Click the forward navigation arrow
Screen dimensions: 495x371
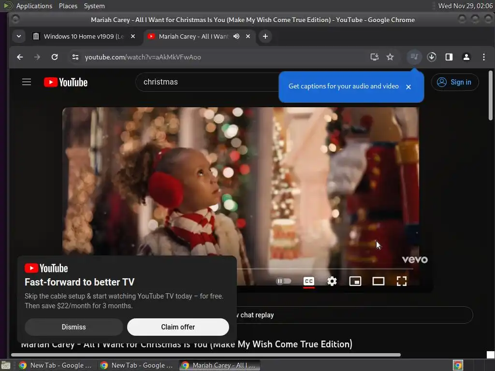[x=37, y=57]
